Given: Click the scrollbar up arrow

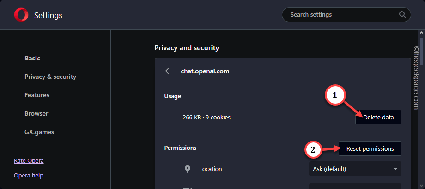Looking at the screenshot, I should click(x=421, y=33).
